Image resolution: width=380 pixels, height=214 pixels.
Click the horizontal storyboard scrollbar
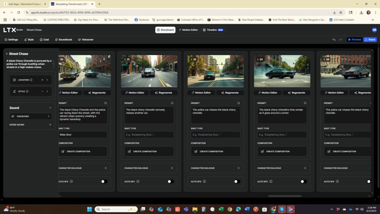point(285,196)
